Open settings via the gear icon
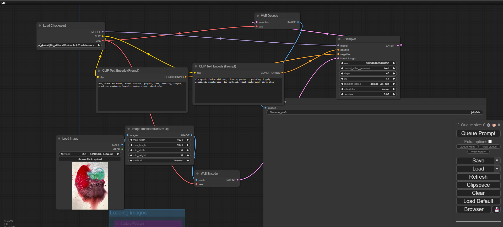Viewport: 503px width, 227px height. click(489, 125)
